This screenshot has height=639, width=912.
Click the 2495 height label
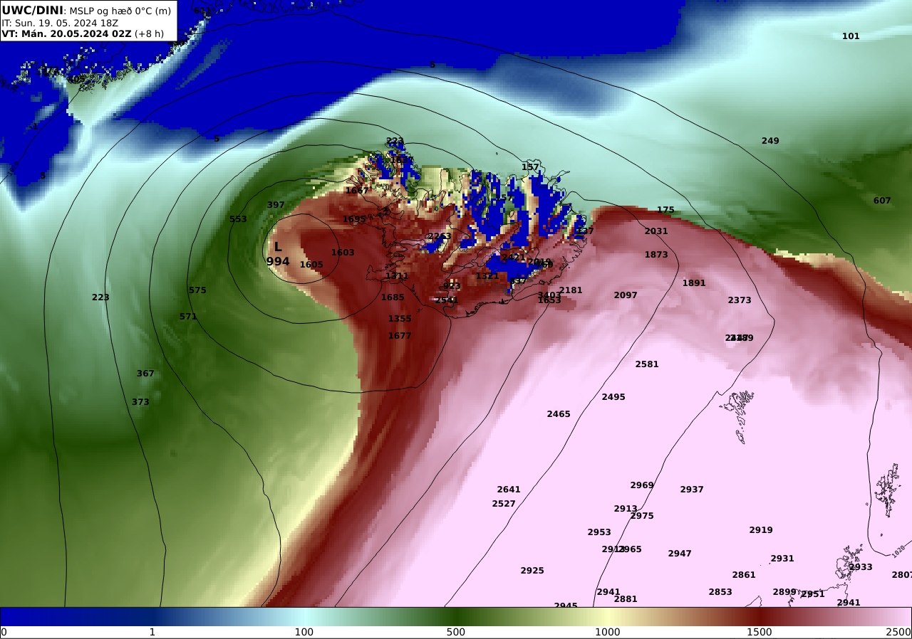(613, 397)
